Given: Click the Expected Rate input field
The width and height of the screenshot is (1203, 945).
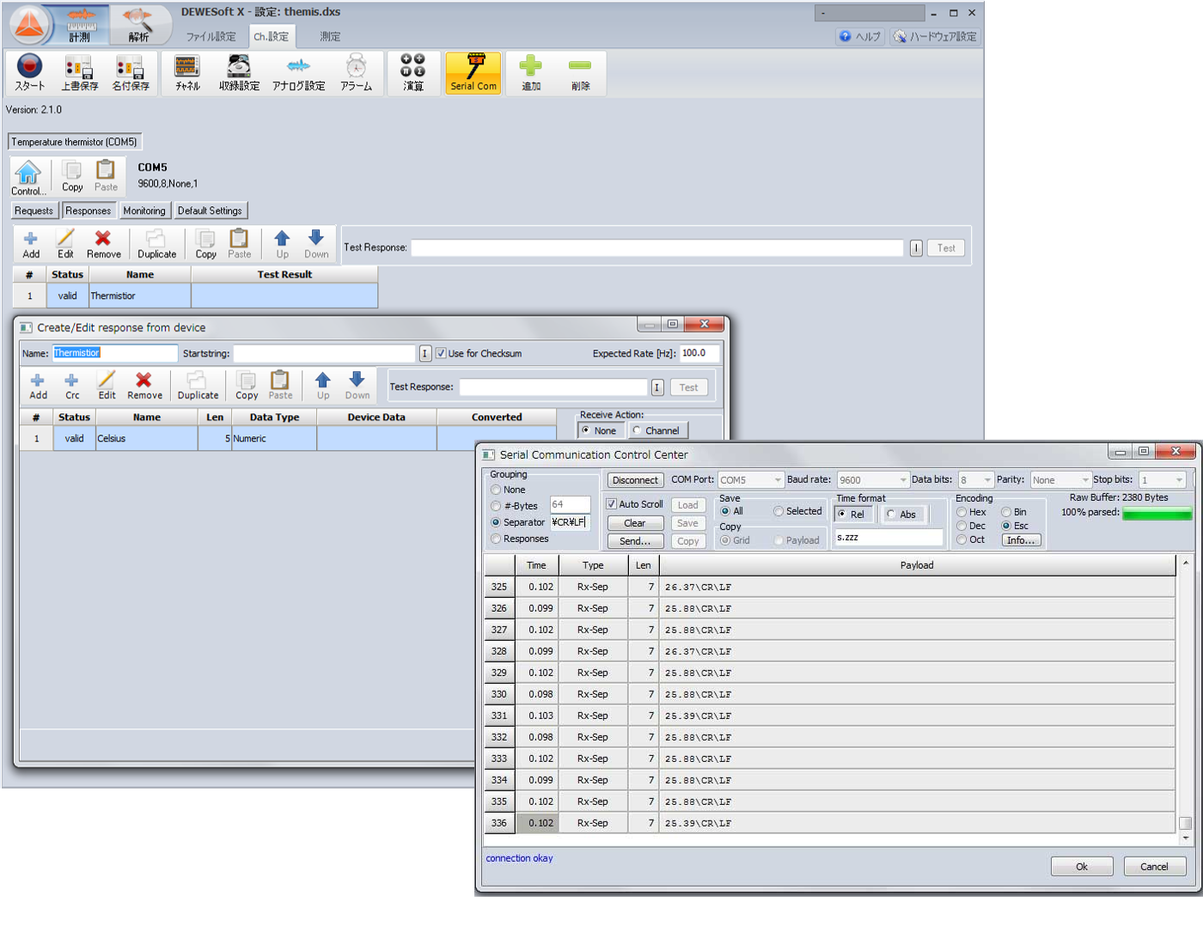Looking at the screenshot, I should coord(699,353).
